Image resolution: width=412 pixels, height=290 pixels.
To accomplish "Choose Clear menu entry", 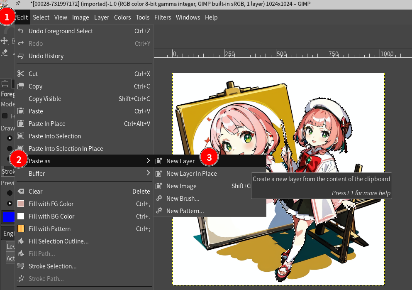I will [x=84, y=191].
